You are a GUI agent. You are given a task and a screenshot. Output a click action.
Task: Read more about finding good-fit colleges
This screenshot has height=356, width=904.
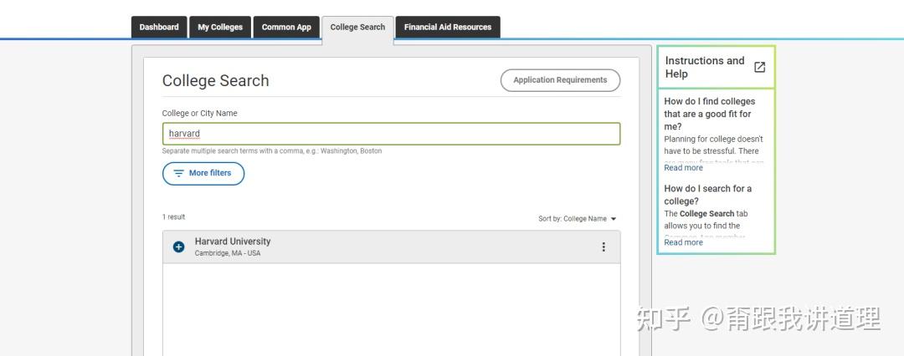[683, 168]
